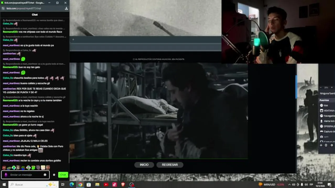This screenshot has width=335, height=188.
Task: Open the emoji picker in the message box
Action: tap(45, 175)
